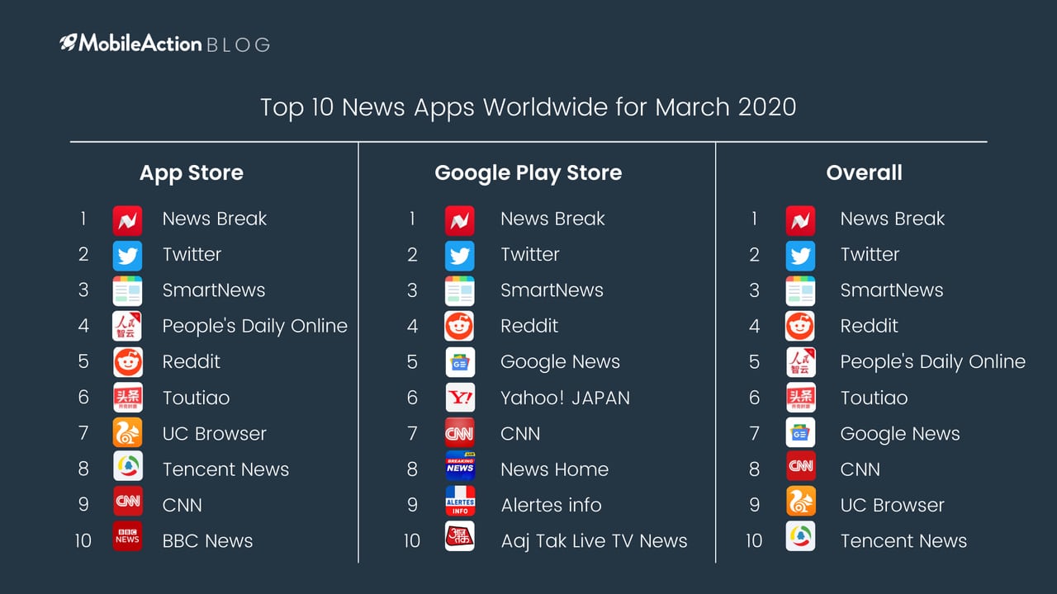Click the Yahoo! JAPAN app icon
The width and height of the screenshot is (1057, 594).
pyautogui.click(x=460, y=398)
